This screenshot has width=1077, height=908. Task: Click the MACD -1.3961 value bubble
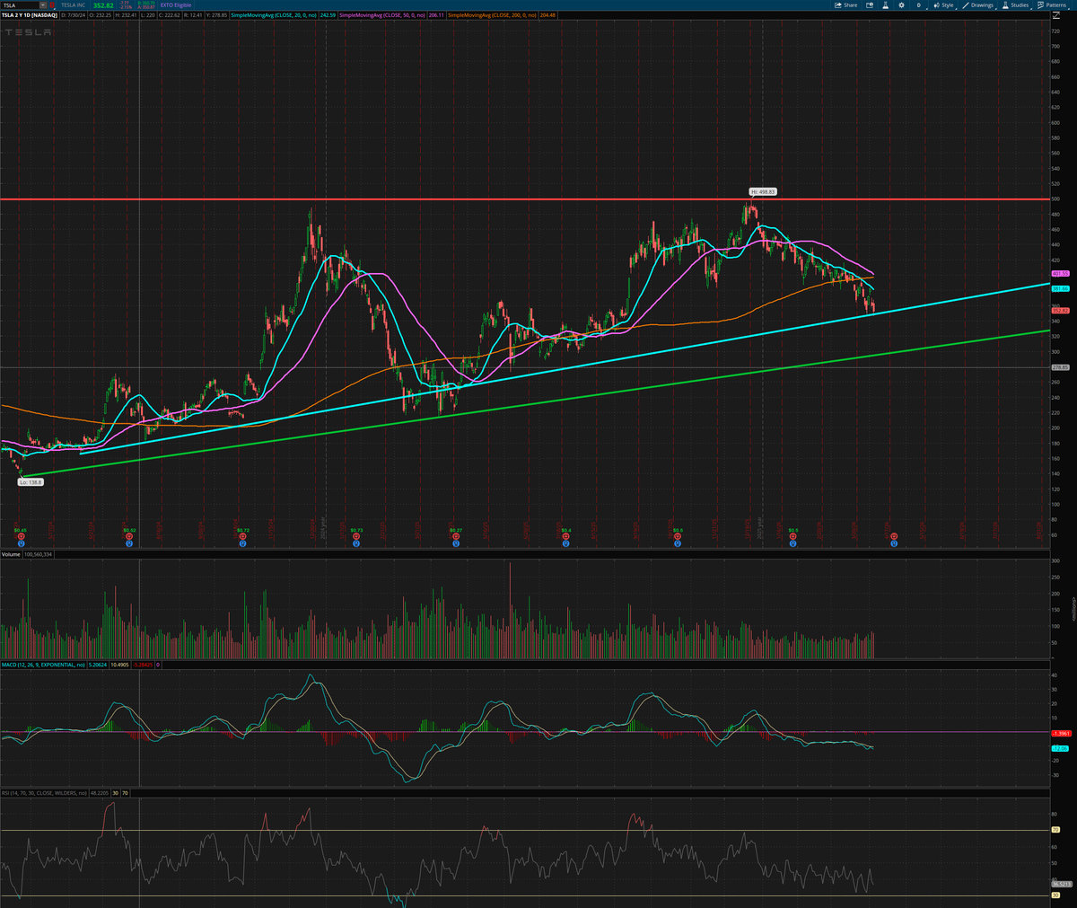coord(1060,733)
